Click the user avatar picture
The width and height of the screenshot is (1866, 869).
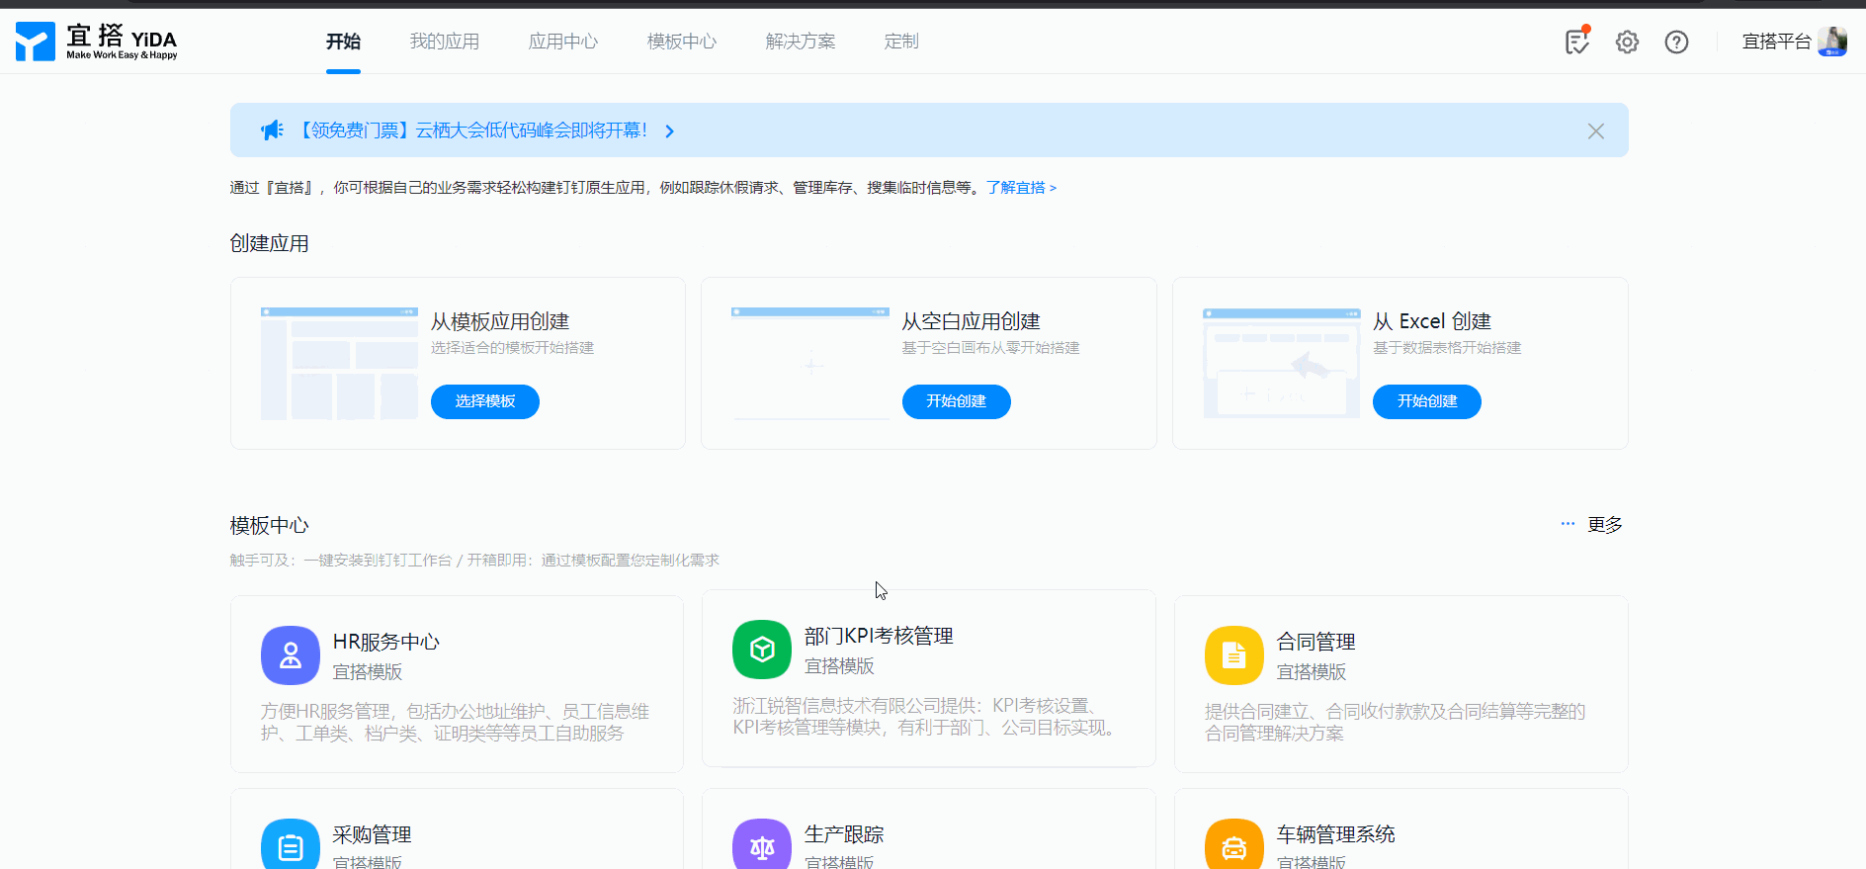1831,42
